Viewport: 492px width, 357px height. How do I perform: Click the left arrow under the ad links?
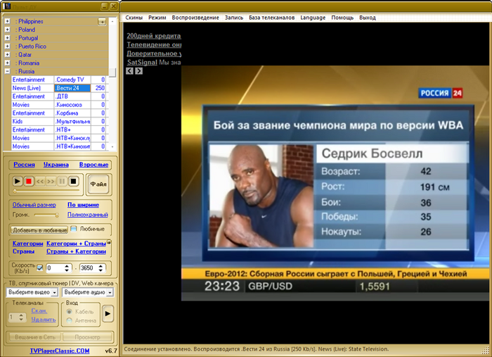pyautogui.click(x=129, y=70)
